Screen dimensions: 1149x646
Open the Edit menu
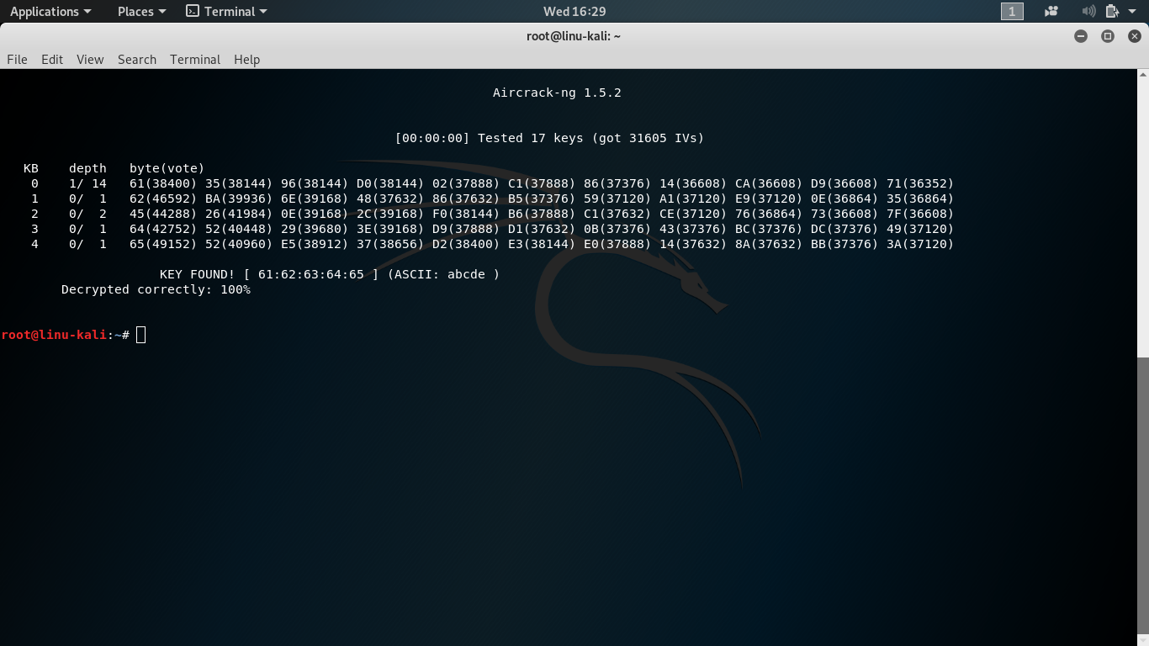click(x=52, y=59)
